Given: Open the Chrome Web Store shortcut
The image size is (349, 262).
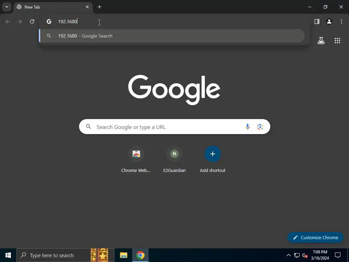Looking at the screenshot, I should (136, 160).
